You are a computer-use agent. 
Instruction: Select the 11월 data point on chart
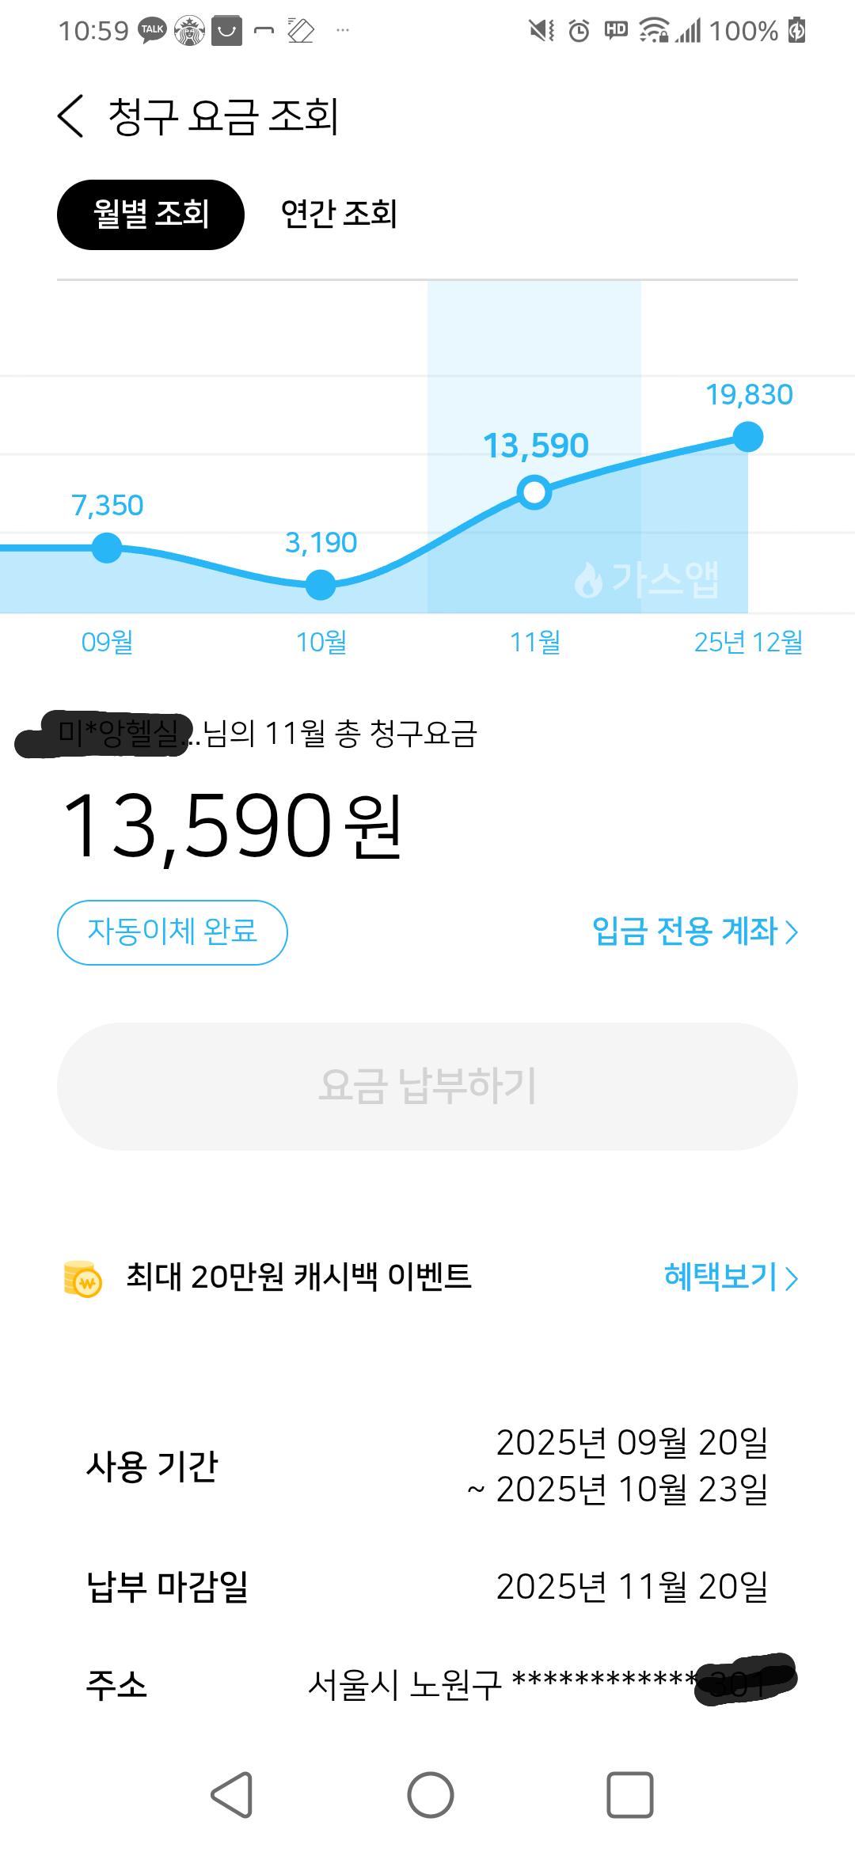pyautogui.click(x=534, y=492)
